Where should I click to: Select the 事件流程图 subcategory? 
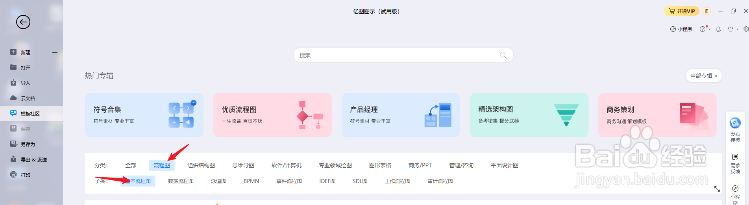289,181
